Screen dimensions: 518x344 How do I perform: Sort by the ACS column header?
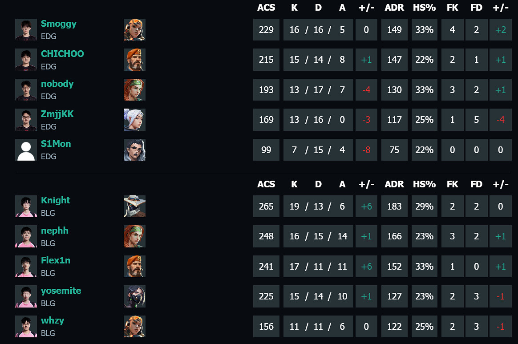[x=266, y=8]
